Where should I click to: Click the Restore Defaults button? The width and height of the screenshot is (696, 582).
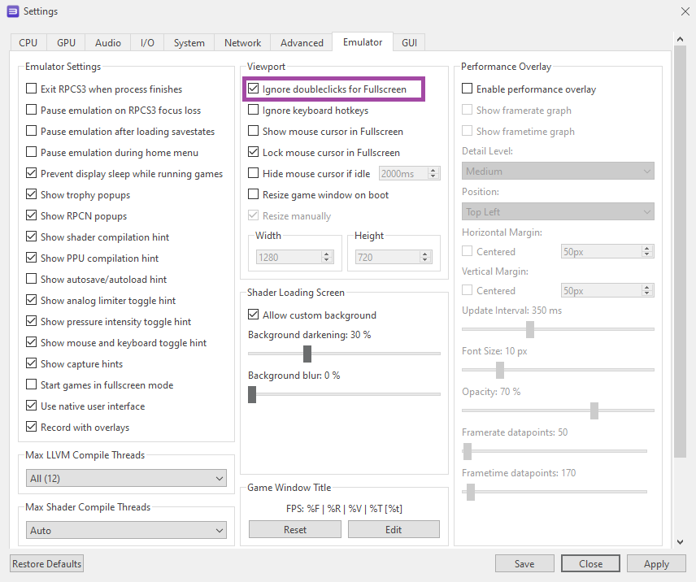(47, 563)
